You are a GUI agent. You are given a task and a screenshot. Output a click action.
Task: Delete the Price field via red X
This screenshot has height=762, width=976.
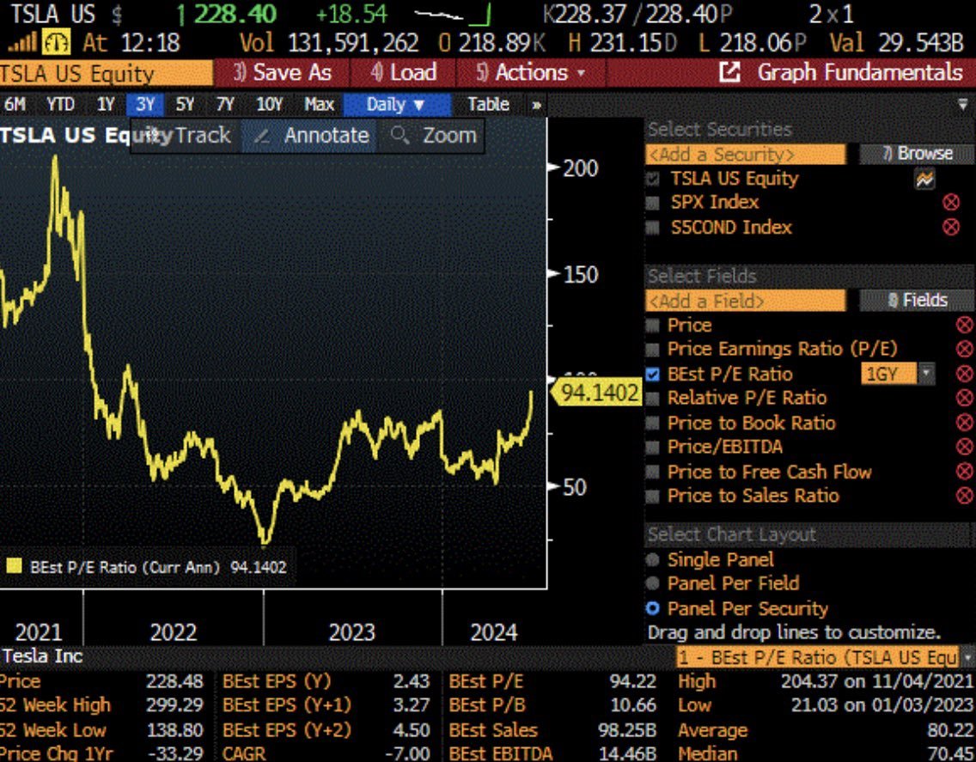[x=964, y=325]
